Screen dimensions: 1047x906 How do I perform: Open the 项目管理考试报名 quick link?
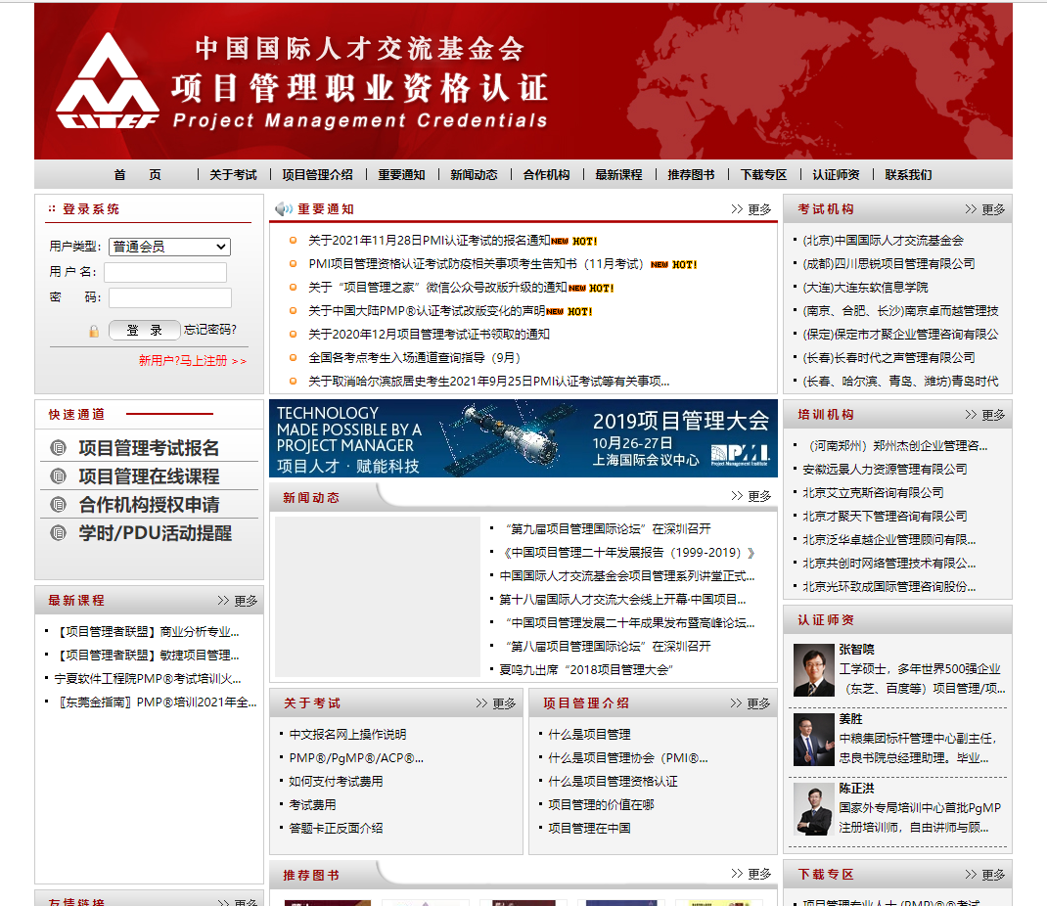coord(149,448)
